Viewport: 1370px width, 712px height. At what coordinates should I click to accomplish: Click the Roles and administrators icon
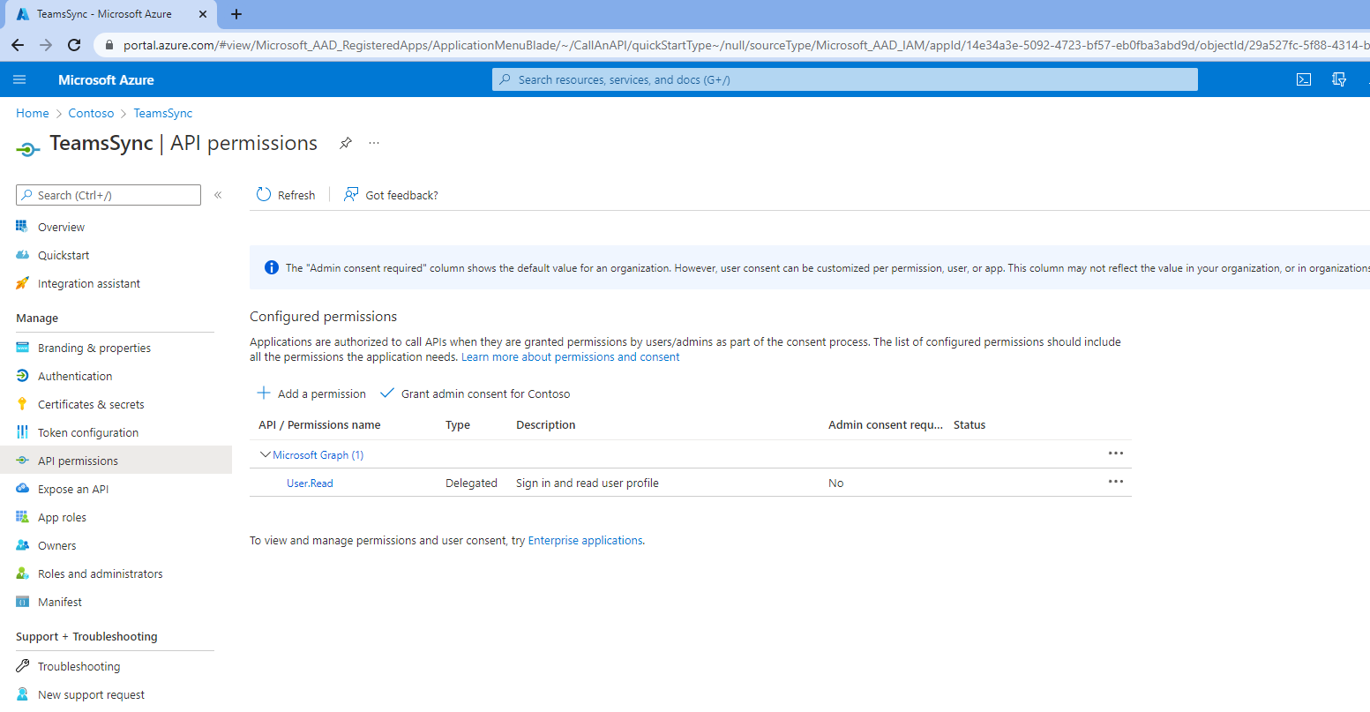tap(22, 573)
